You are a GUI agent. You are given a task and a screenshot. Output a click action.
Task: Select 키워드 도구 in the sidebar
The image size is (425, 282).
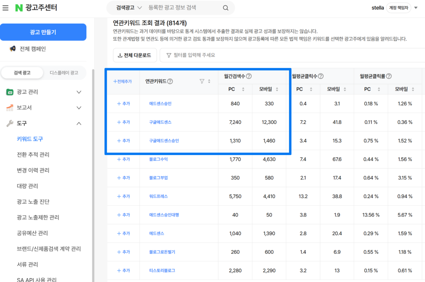pos(30,139)
